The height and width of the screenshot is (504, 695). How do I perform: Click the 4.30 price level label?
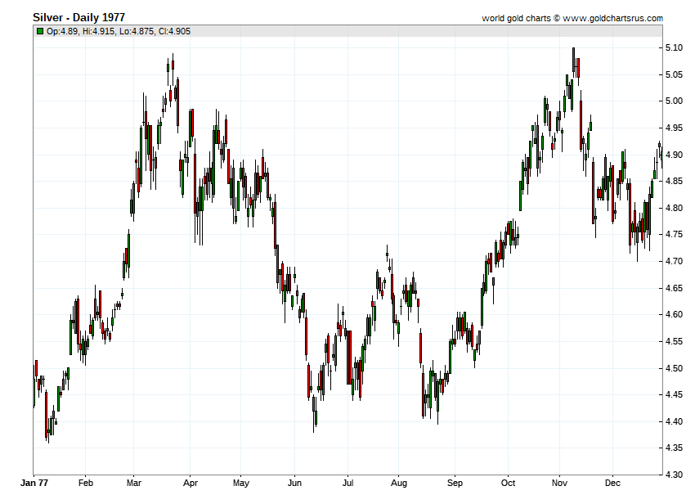tap(674, 475)
